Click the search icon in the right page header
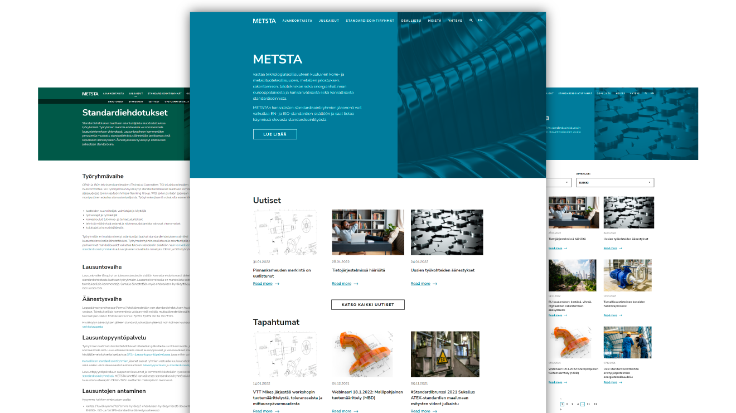This screenshot has height=413, width=736. [x=645, y=93]
